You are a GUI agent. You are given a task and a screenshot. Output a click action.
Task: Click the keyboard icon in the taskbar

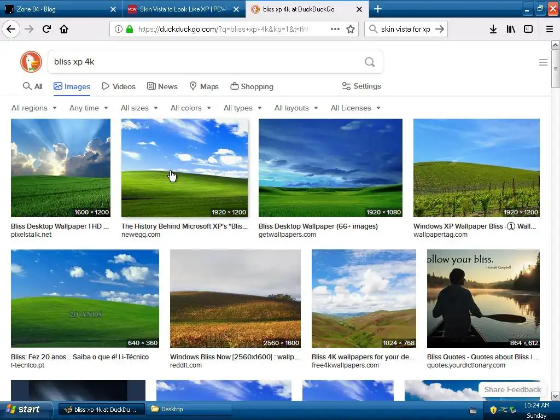[x=473, y=410]
